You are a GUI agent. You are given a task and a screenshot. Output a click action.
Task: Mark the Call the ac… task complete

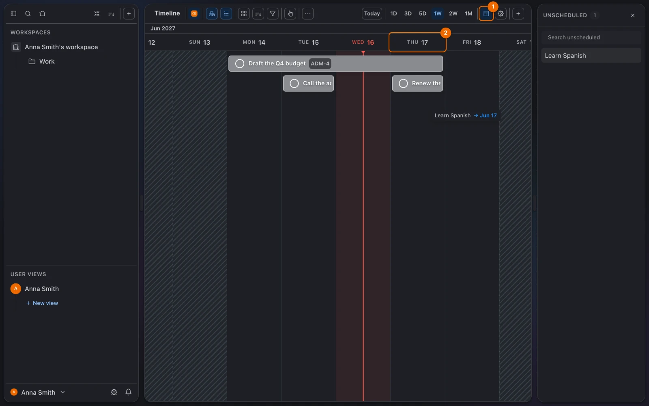[x=294, y=83]
